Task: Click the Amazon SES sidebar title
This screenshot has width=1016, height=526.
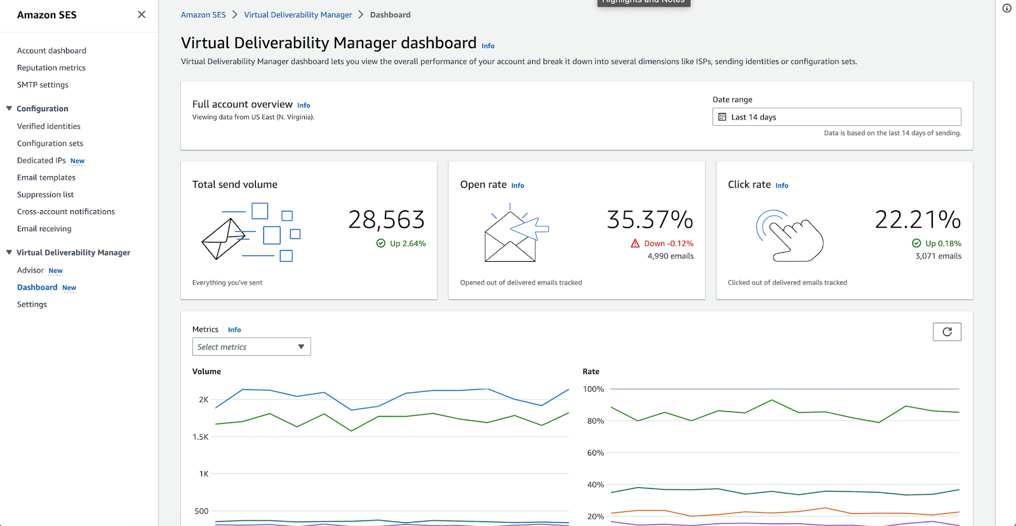Action: point(46,15)
